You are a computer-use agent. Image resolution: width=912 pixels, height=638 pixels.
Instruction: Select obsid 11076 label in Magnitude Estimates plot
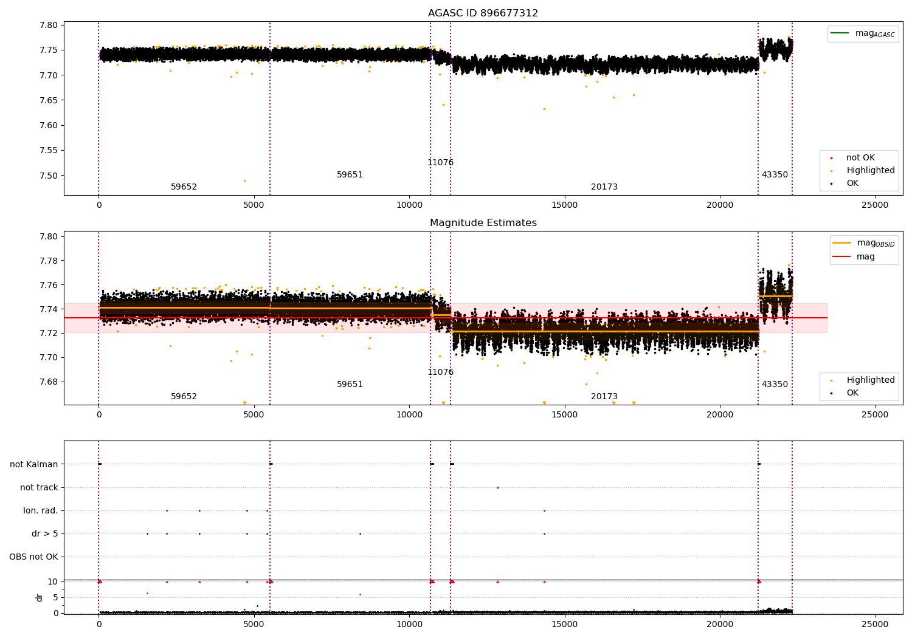[440, 372]
